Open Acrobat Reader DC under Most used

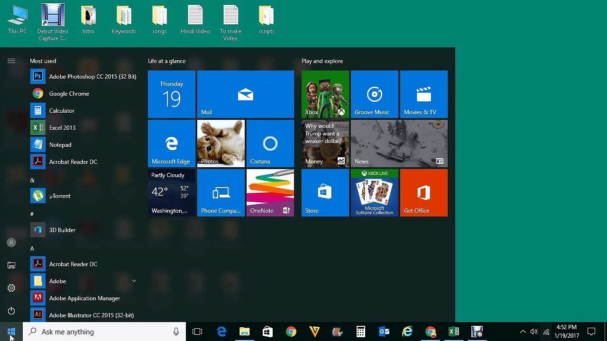coord(83,162)
